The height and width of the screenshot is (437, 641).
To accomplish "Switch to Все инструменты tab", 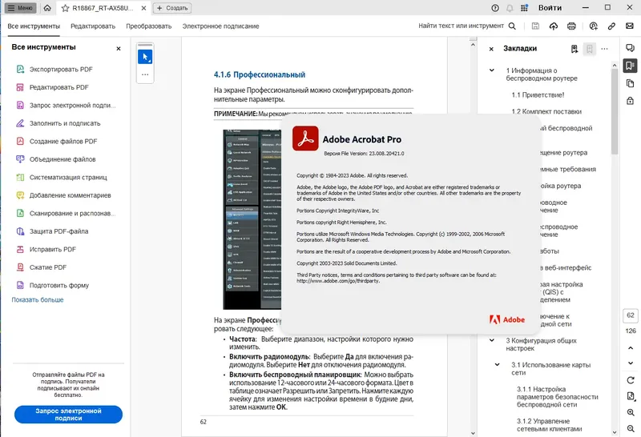I will pos(34,26).
